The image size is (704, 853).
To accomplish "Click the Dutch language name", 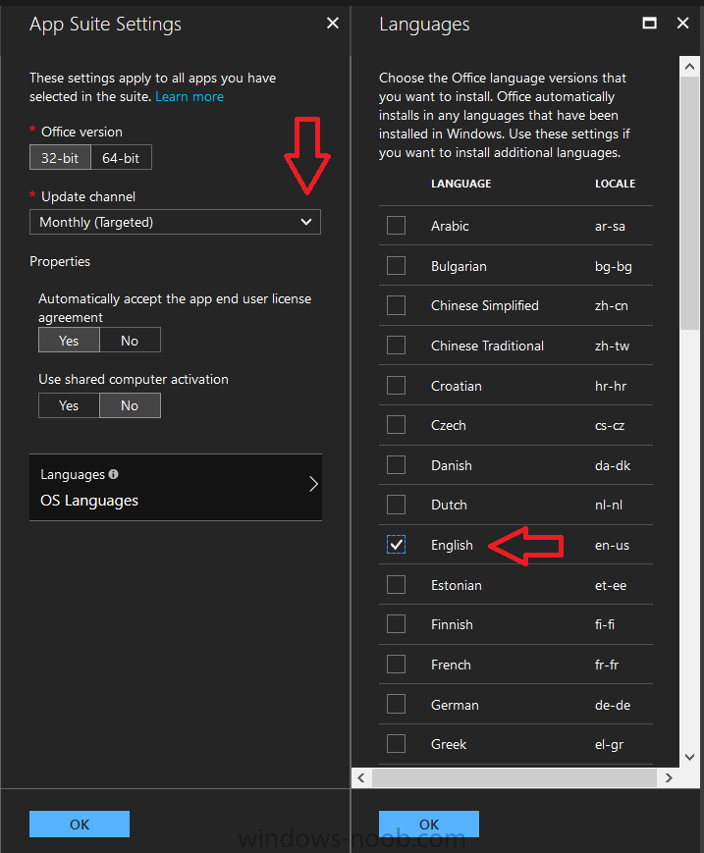I will 449,505.
